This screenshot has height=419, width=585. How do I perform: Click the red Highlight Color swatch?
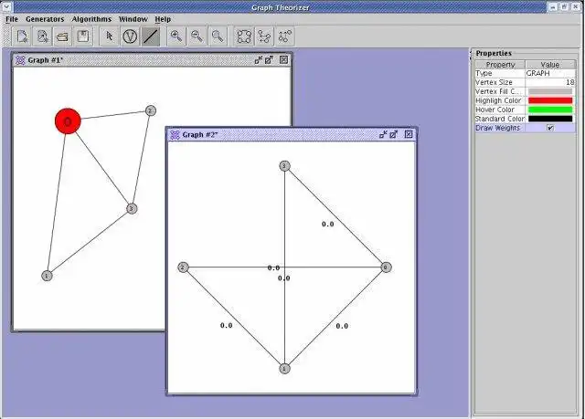point(550,100)
